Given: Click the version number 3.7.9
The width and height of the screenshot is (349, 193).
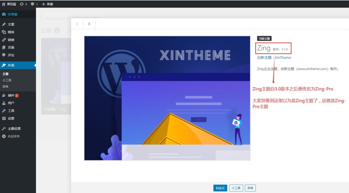Looking at the screenshot, I should pos(285,49).
